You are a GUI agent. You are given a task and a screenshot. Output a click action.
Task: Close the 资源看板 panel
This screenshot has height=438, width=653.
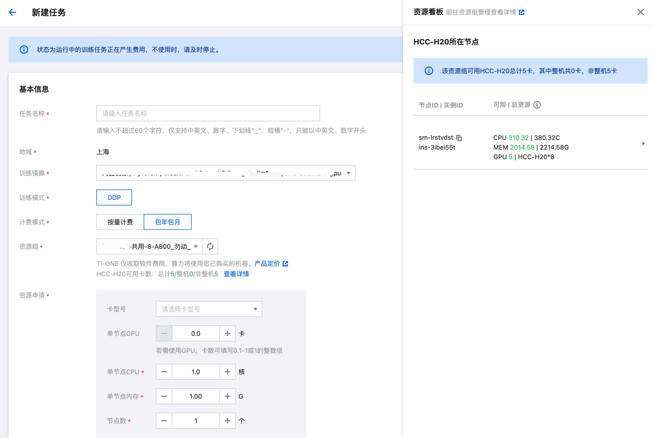640,12
